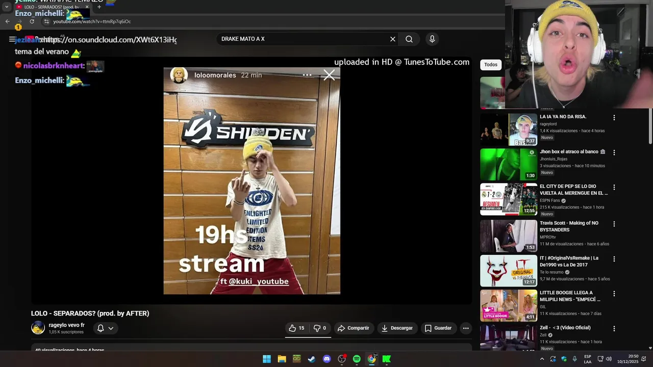Click the microphone tray icon

click(574, 359)
